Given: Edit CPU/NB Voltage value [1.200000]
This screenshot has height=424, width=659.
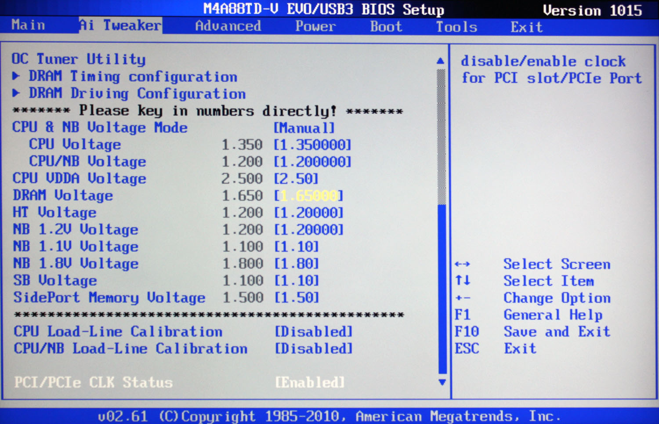Looking at the screenshot, I should pos(312,162).
